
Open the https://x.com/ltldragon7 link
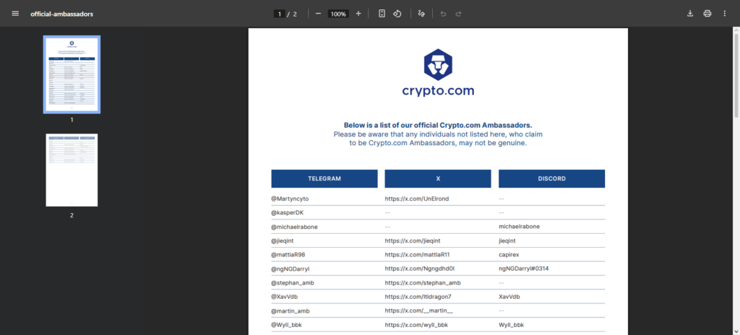[x=418, y=297]
